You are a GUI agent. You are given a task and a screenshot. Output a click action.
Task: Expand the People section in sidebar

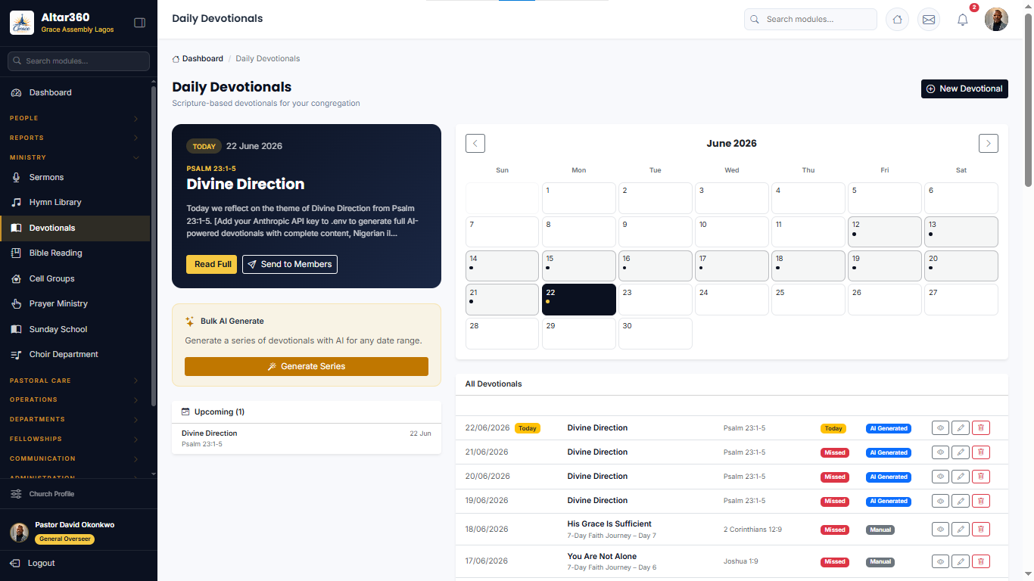coord(74,118)
